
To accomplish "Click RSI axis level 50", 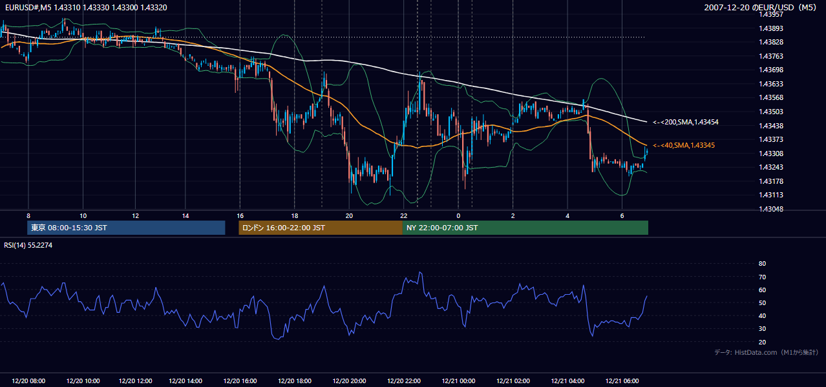I will point(762,303).
